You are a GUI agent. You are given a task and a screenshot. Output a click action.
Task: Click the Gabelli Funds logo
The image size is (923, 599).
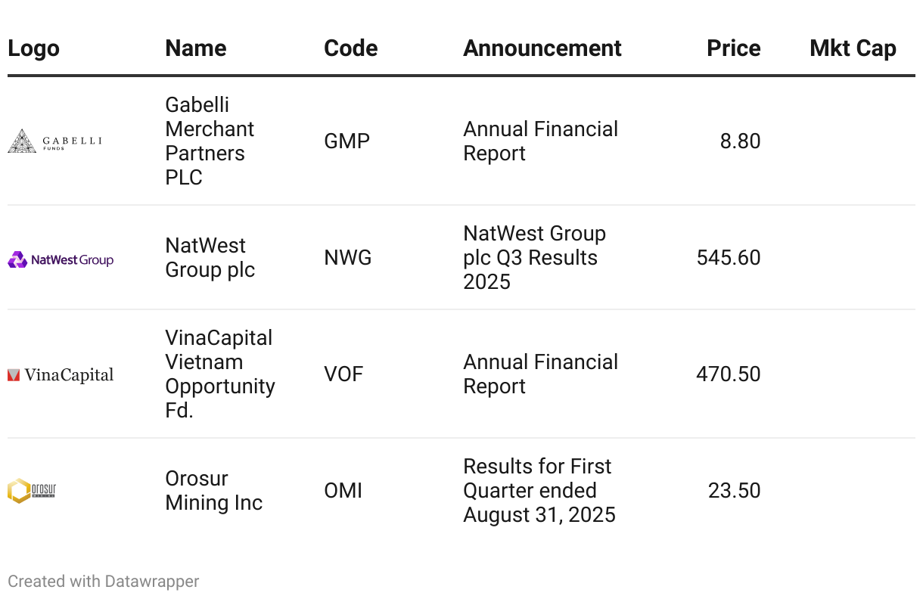click(54, 141)
